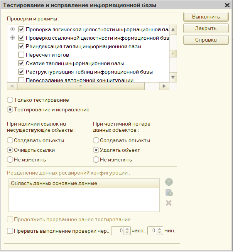This screenshot has height=252, width=233.
Task: Expand the referential integrity check item
Action: coord(13,38)
